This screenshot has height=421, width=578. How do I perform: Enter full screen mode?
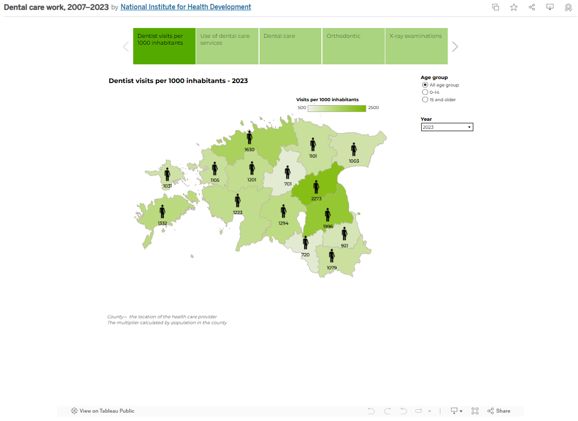[x=475, y=411]
